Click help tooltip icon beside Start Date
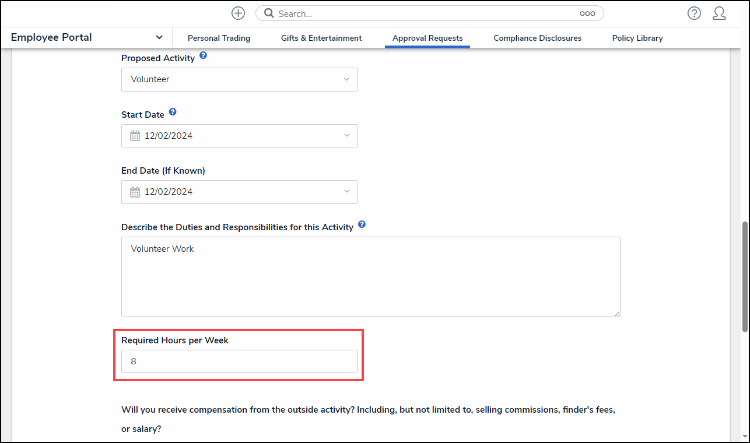750x443 pixels. (173, 112)
